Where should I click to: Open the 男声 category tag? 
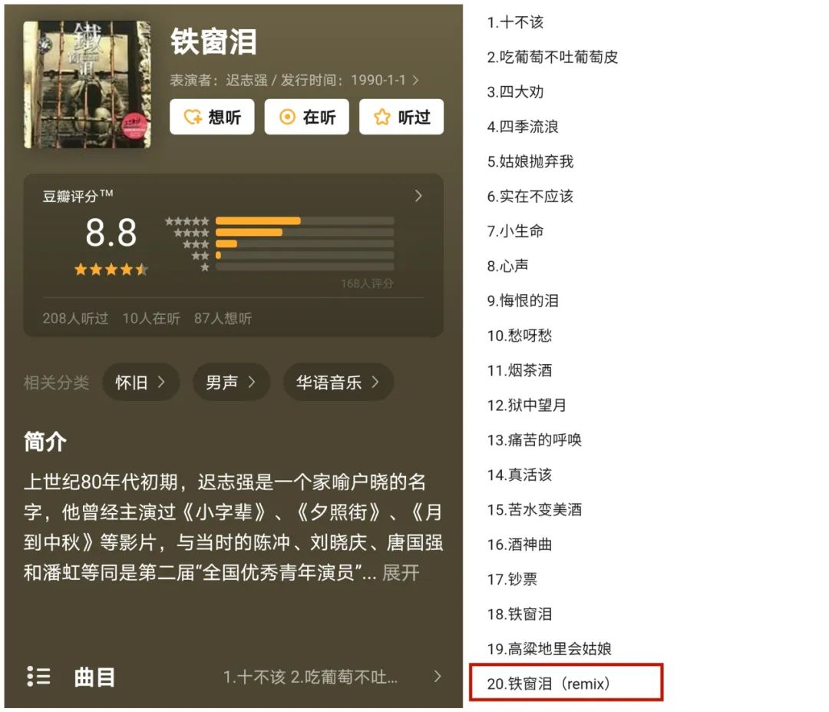(x=231, y=382)
